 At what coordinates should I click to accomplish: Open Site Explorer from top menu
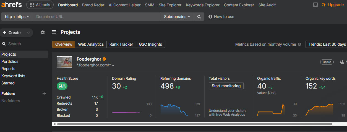170,5
